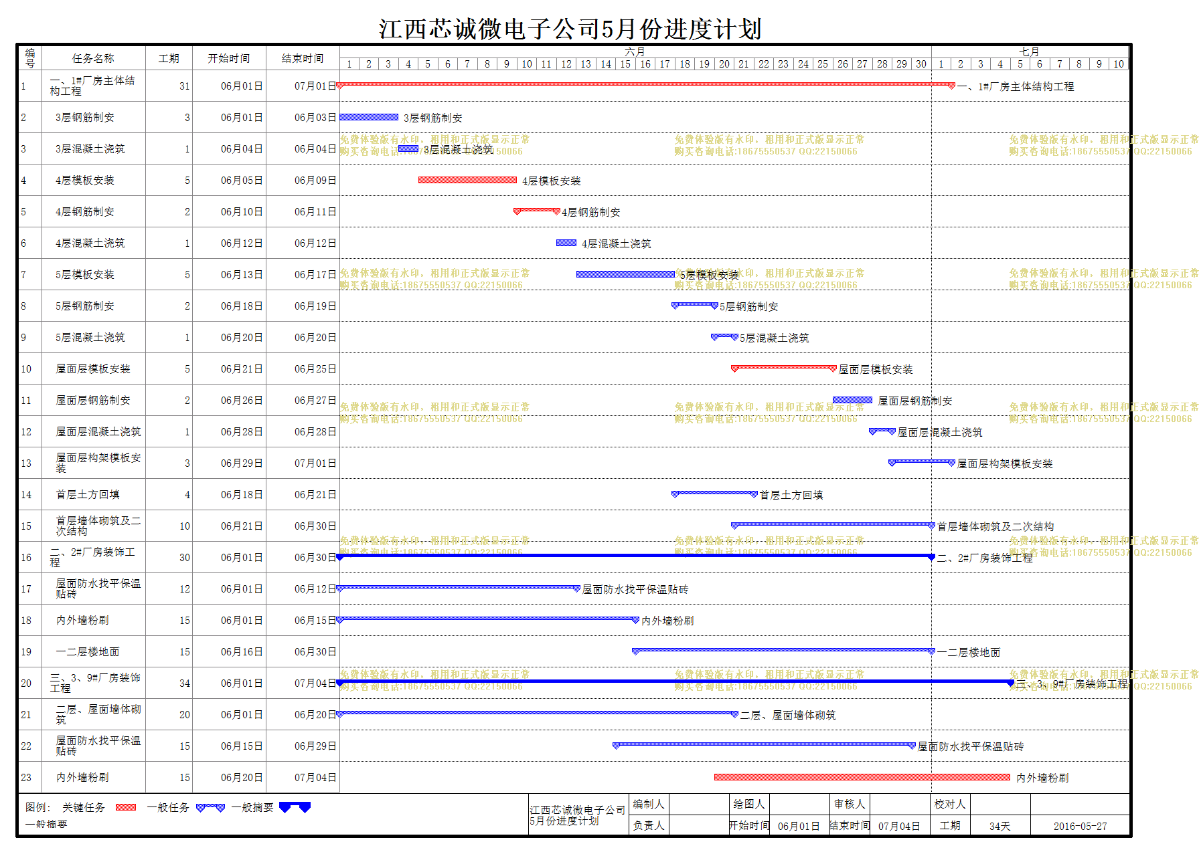
Task: Click the footer end time value 07月04日
Action: [899, 827]
